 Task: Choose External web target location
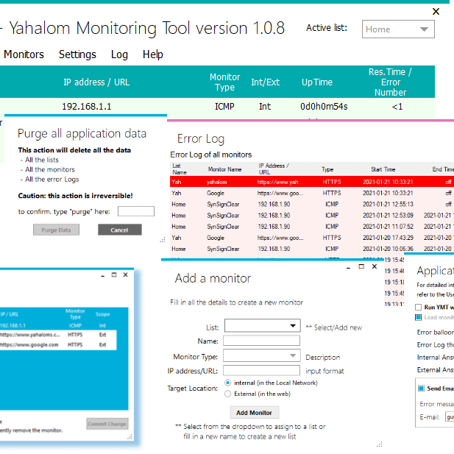coord(228,394)
